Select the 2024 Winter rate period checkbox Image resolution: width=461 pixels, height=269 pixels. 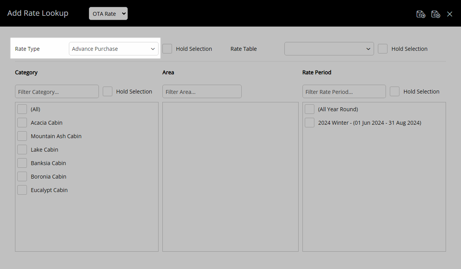pos(309,123)
